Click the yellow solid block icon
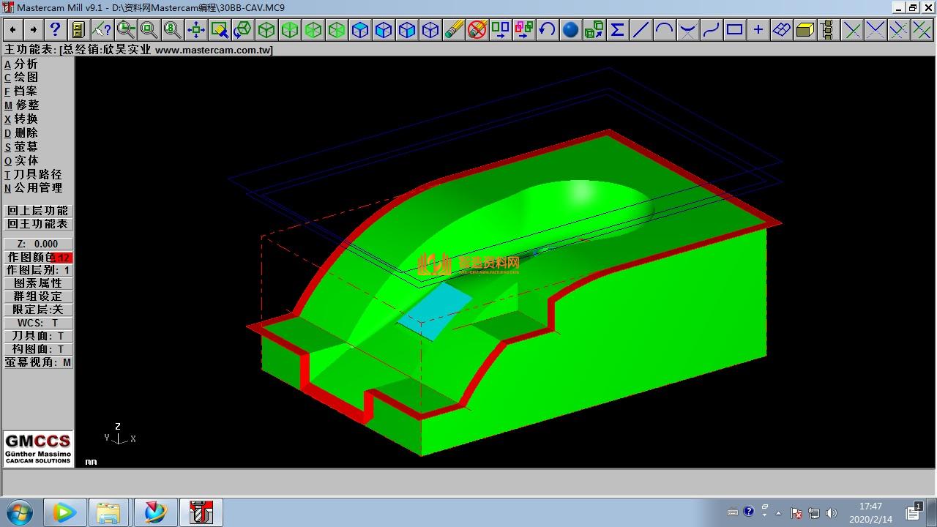937x527 pixels. [x=805, y=29]
